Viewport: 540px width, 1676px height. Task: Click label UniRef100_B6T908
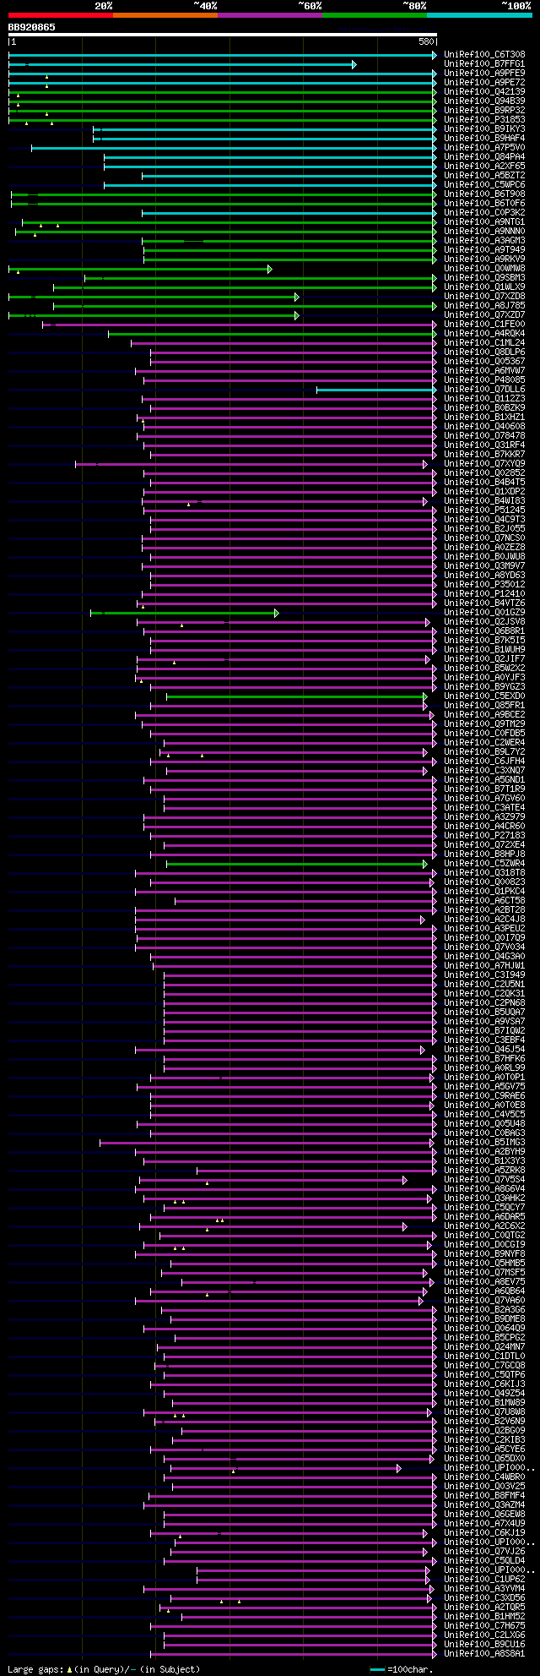(x=484, y=194)
